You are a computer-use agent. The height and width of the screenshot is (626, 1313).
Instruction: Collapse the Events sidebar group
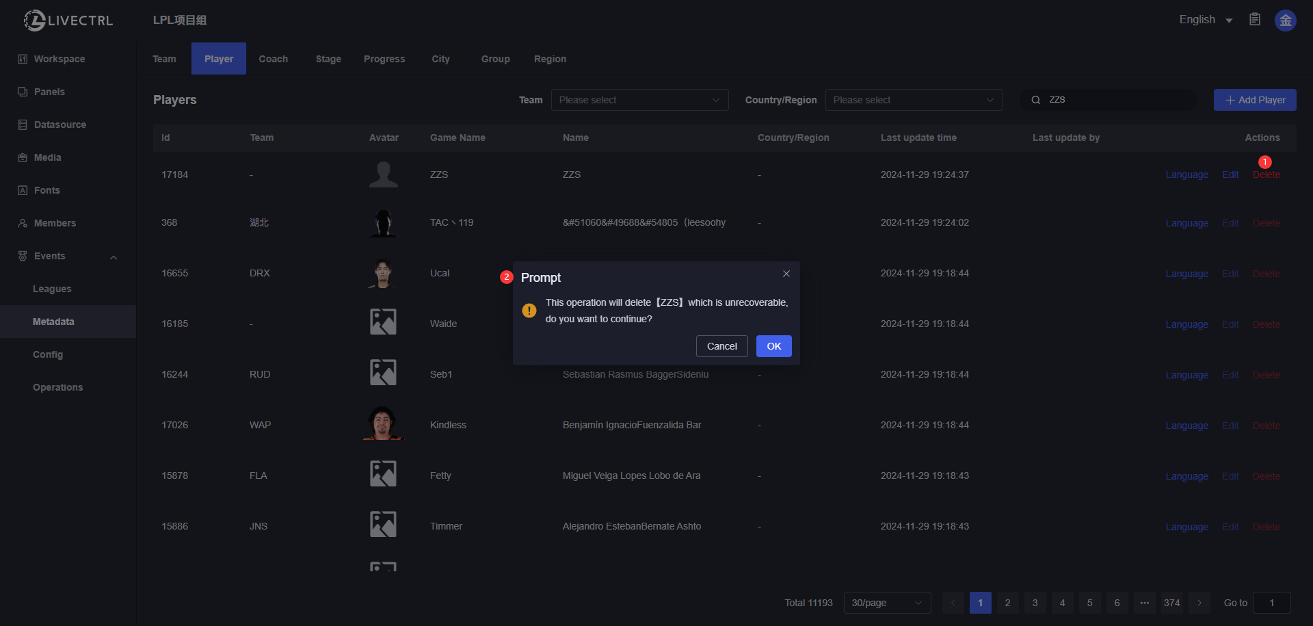[114, 257]
